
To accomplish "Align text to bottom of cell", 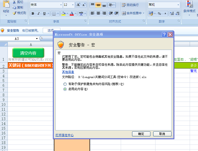I will pos(104,5).
